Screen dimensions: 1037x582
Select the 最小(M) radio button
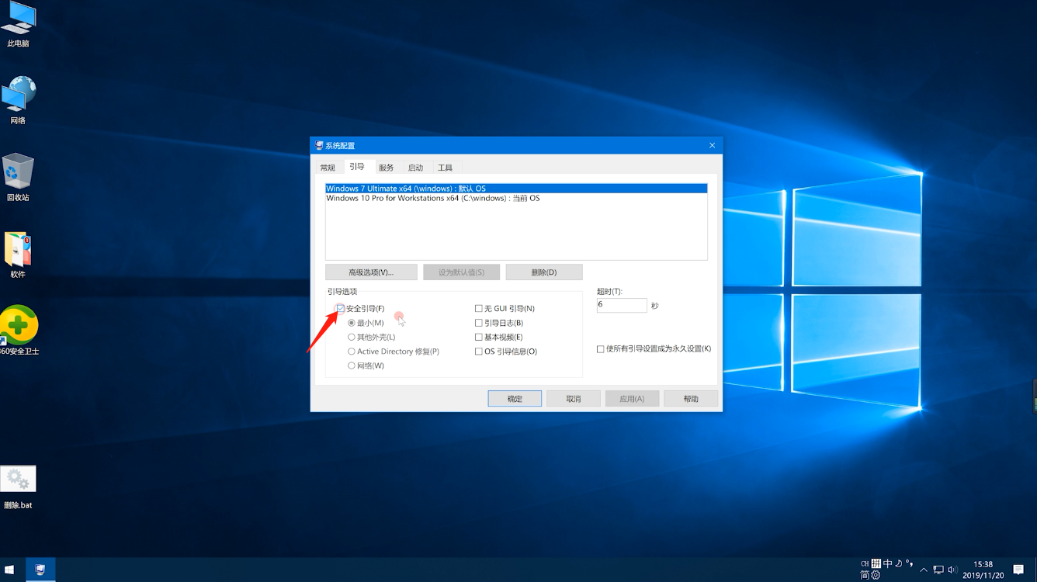coord(352,323)
